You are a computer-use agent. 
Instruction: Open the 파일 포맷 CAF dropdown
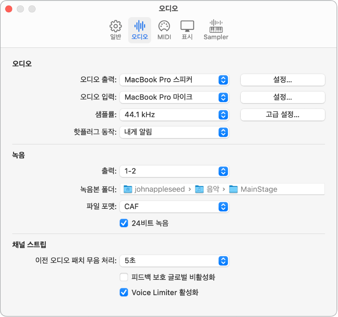tap(174, 207)
